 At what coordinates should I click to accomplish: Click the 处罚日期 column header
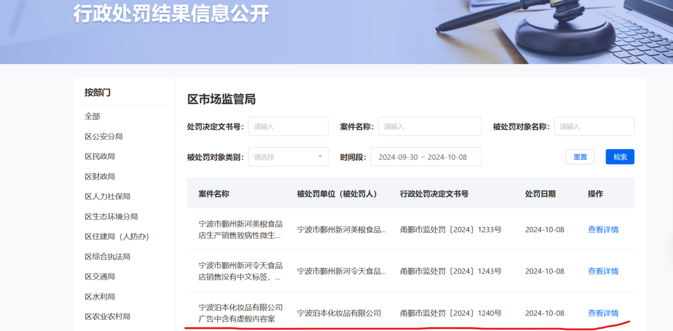coord(540,194)
